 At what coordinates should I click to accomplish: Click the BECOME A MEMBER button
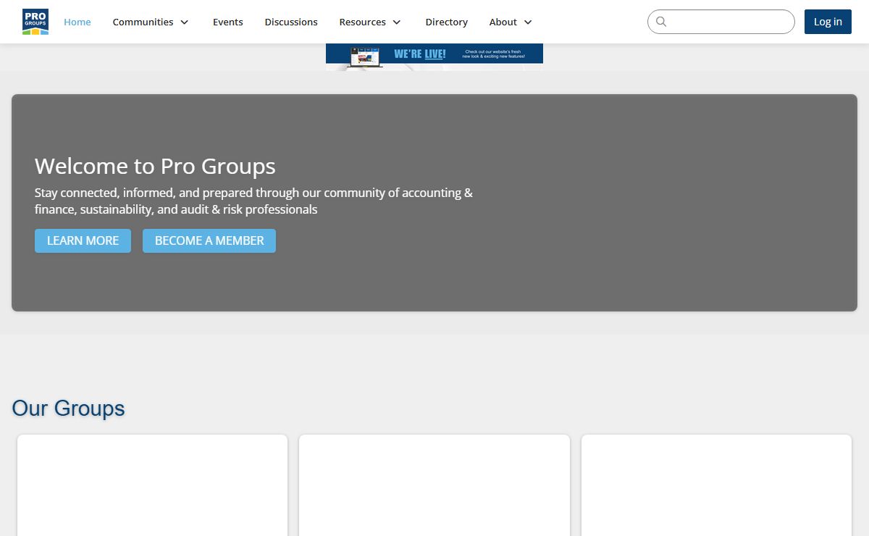[x=209, y=240]
